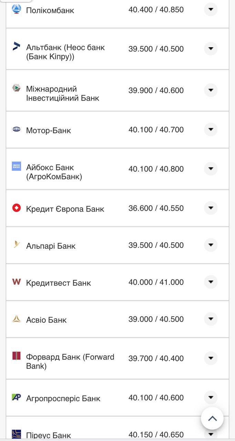Open the Альпарі Банк name link

(x=51, y=246)
